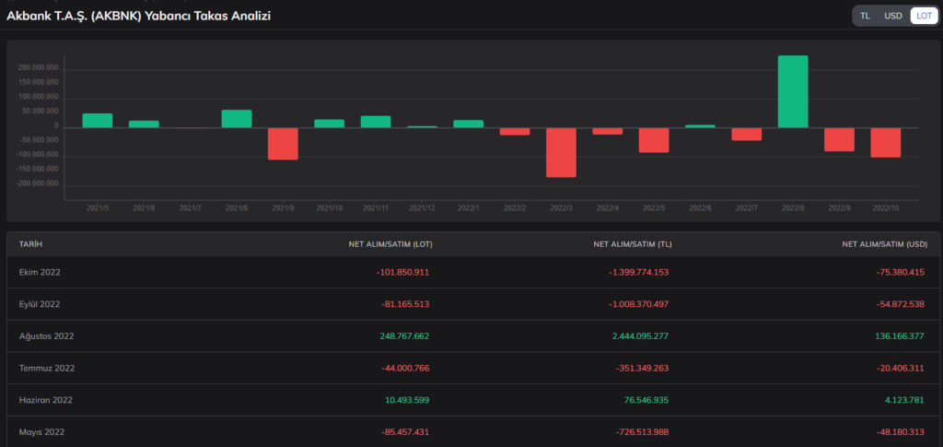
Task: Click the TARİH column header
Action: 30,244
